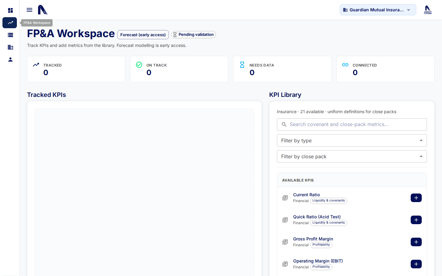Click the Tracked KPIs heading
This screenshot has height=276, width=442.
pos(47,95)
